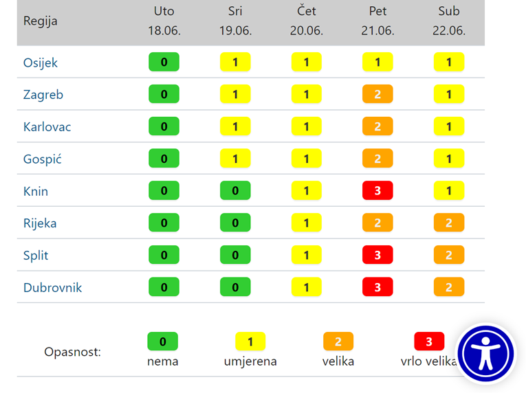Open the Osijek region link
The image size is (526, 393).
41,63
